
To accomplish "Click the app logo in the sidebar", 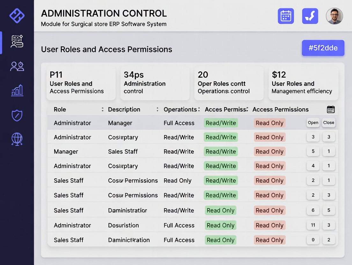I will coord(17,15).
